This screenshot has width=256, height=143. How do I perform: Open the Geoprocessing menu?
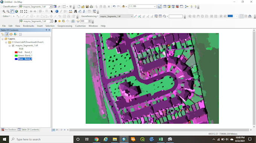click(x=65, y=26)
